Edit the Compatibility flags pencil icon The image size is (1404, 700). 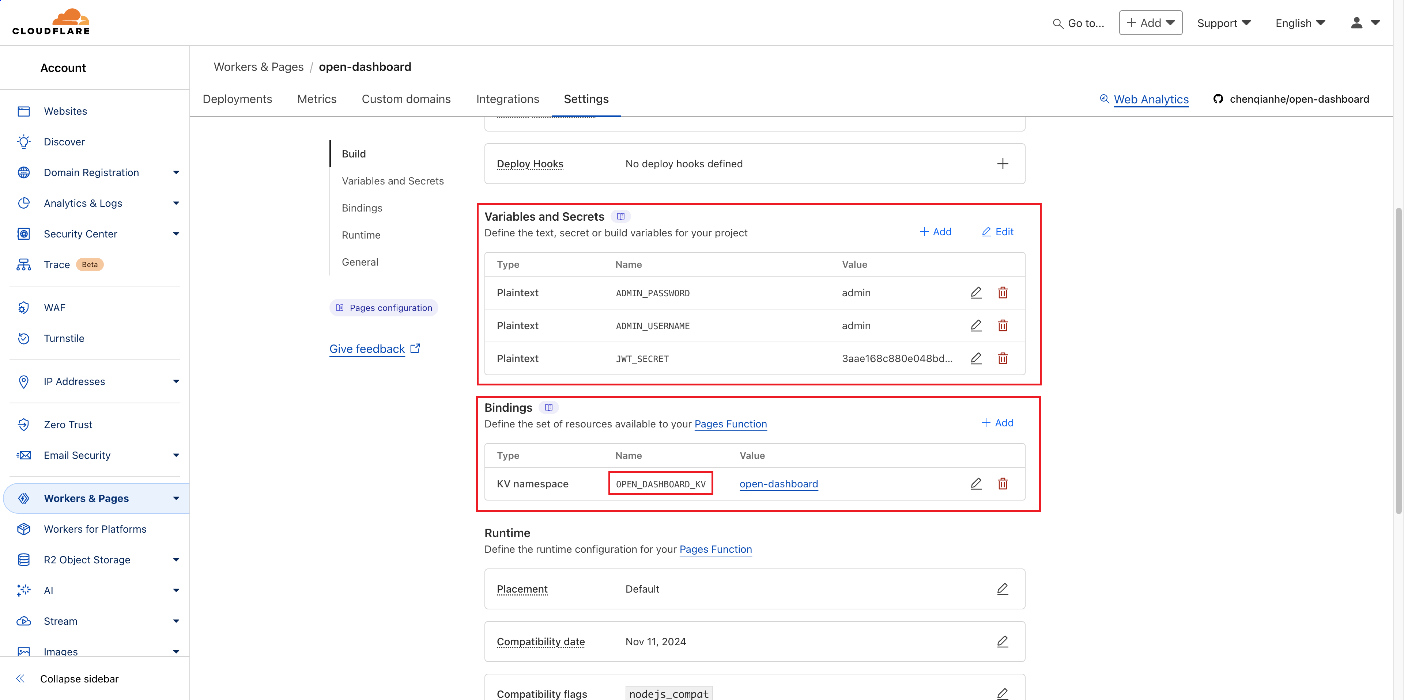[x=1002, y=693]
